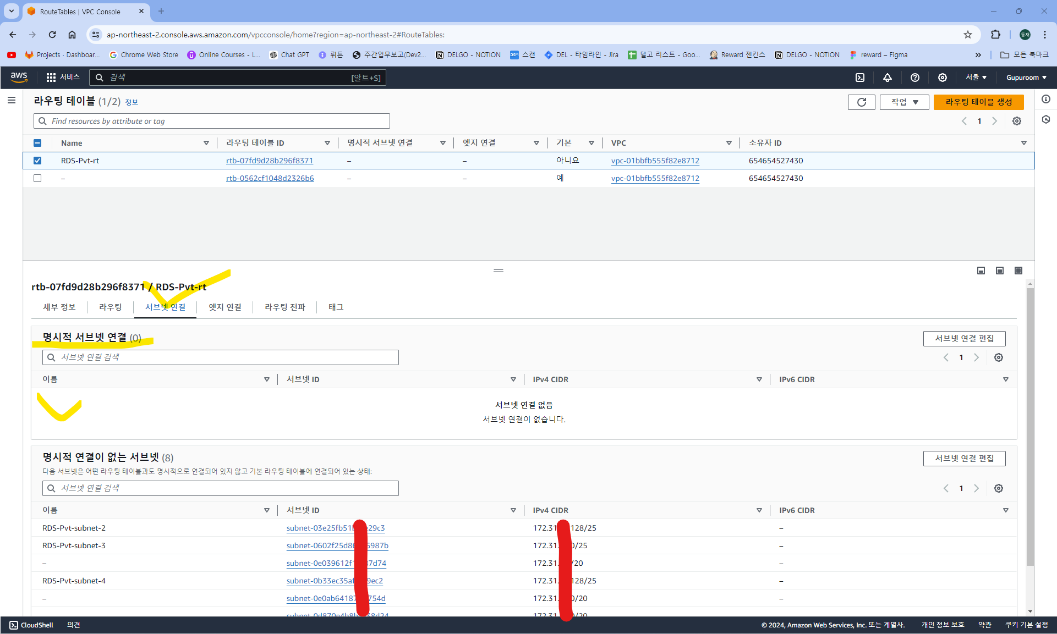Screen dimensions: 1057x634
Task: Uncheck the RDS-Pvt-rt row checkbox
Action: [x=37, y=161]
